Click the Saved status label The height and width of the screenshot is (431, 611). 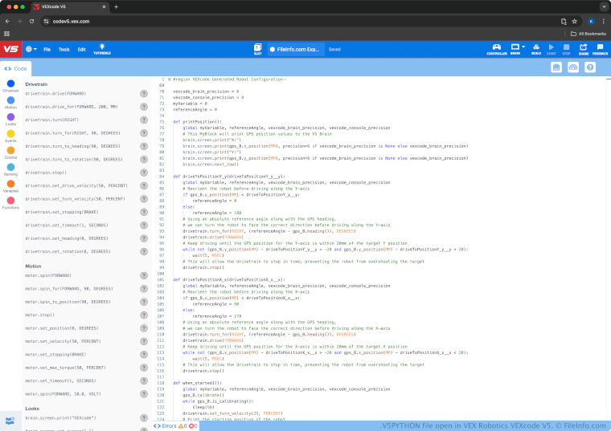(334, 50)
